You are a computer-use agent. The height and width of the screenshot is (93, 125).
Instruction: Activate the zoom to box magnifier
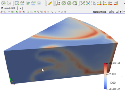point(94,3)
